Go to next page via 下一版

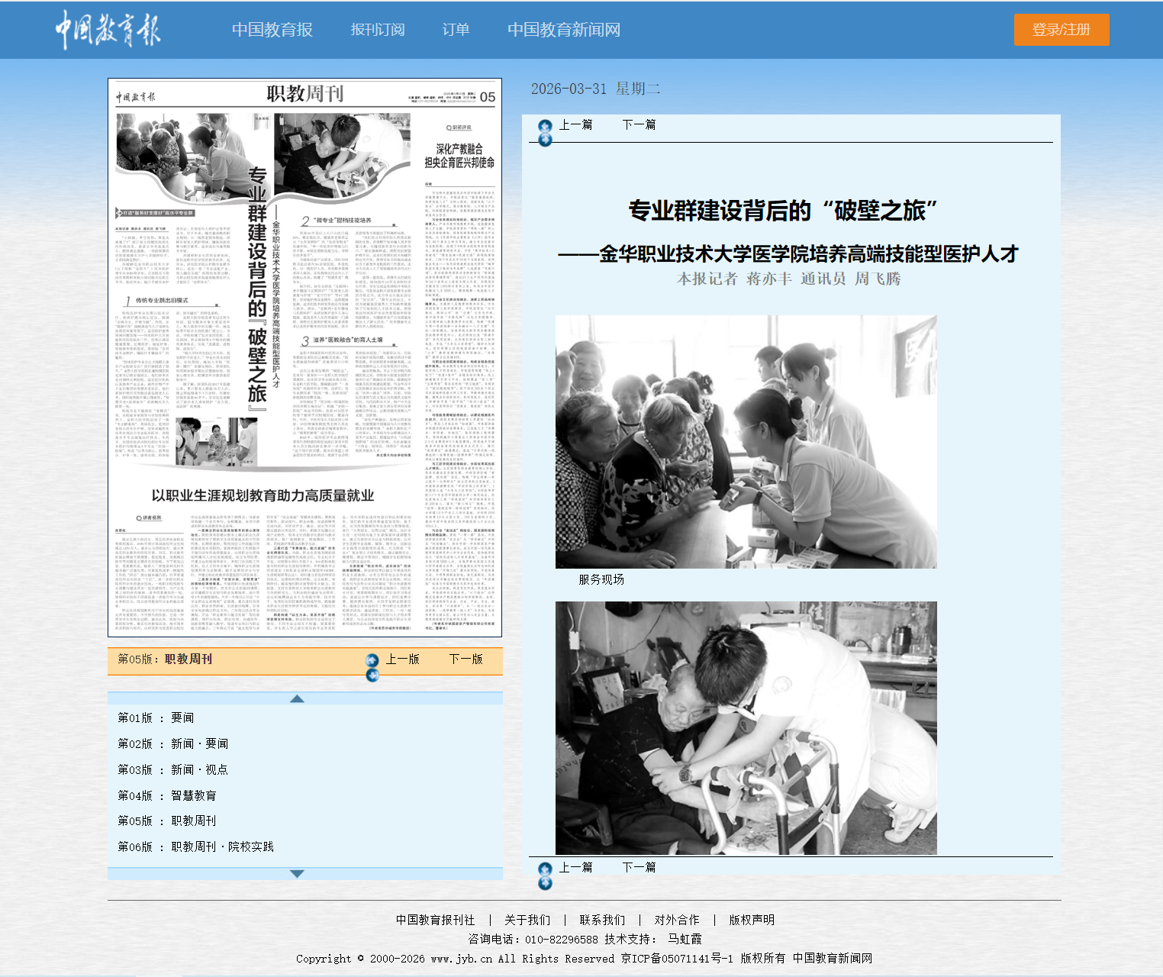pos(466,659)
